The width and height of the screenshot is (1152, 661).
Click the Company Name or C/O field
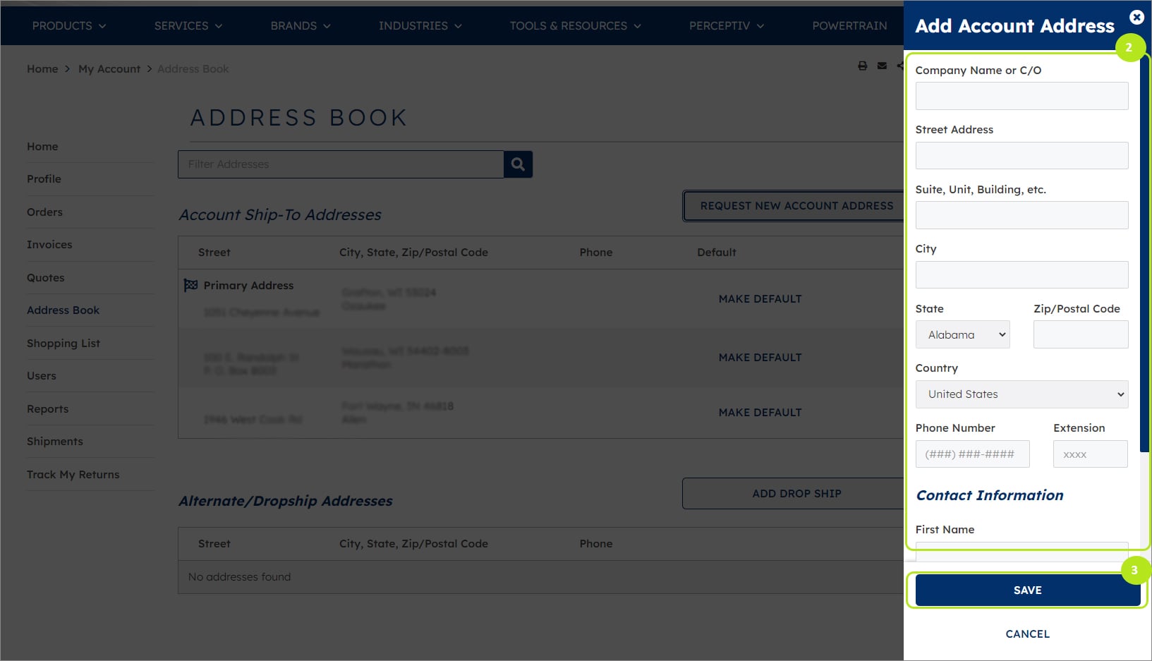(x=1022, y=96)
